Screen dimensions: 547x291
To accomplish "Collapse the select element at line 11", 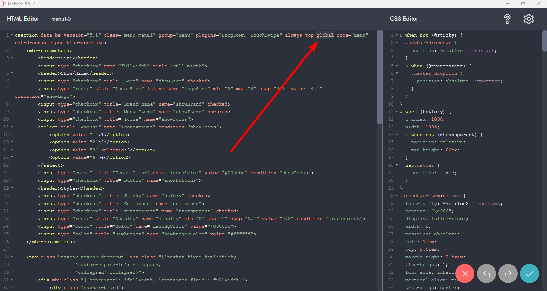I will point(12,127).
